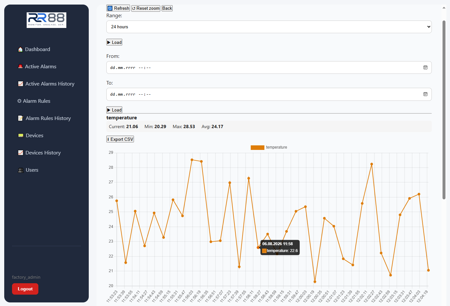
Task: Log out with the red Logout button
Action: point(25,289)
